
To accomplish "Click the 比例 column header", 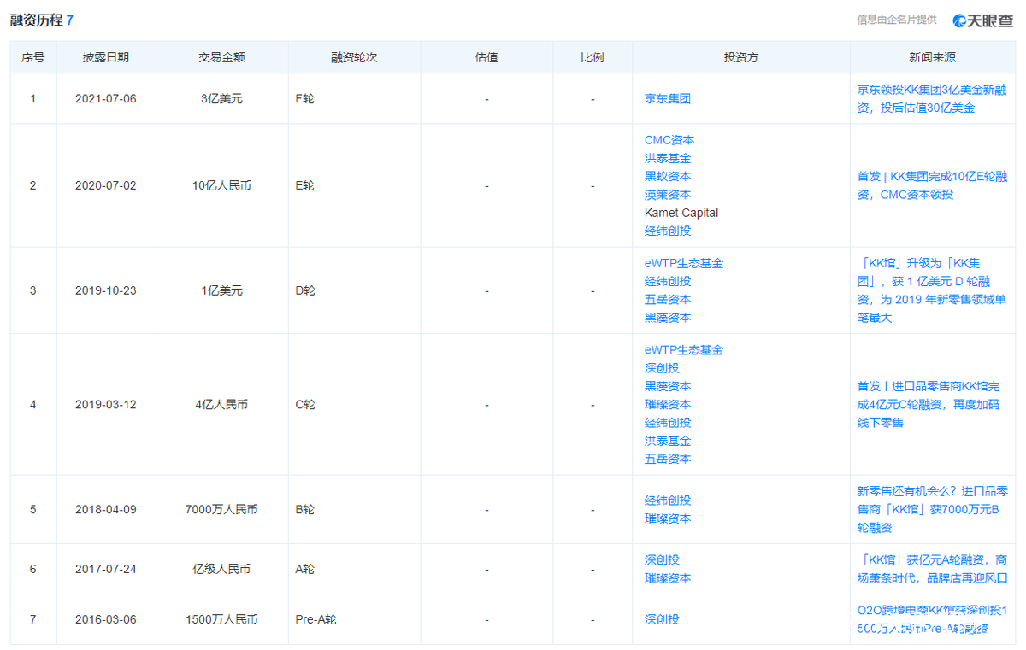I will [x=593, y=58].
